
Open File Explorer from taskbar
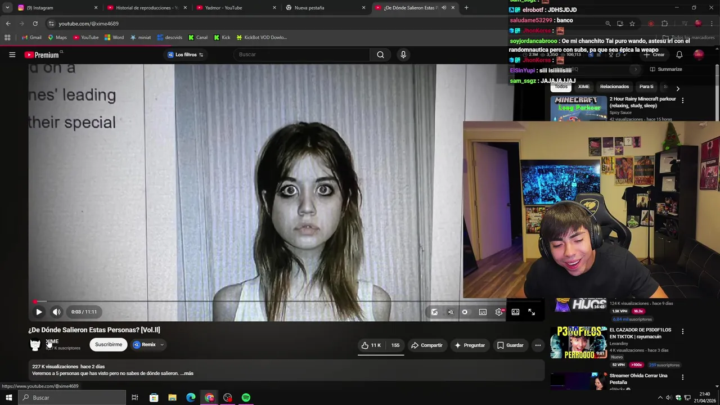click(172, 398)
